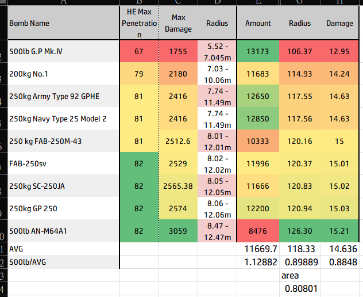Image resolution: width=363 pixels, height=297 pixels.
Task: Select the max damage cell showing 3059
Action: [x=178, y=231]
